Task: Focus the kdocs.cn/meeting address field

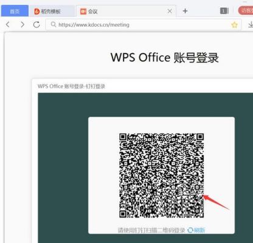Action: click(x=143, y=25)
